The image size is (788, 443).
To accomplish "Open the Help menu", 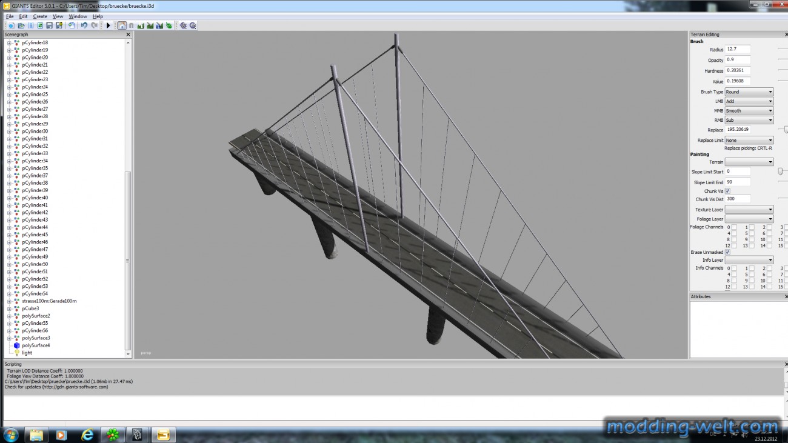I will coord(98,16).
